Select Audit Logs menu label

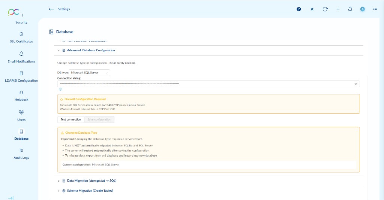[21, 158]
